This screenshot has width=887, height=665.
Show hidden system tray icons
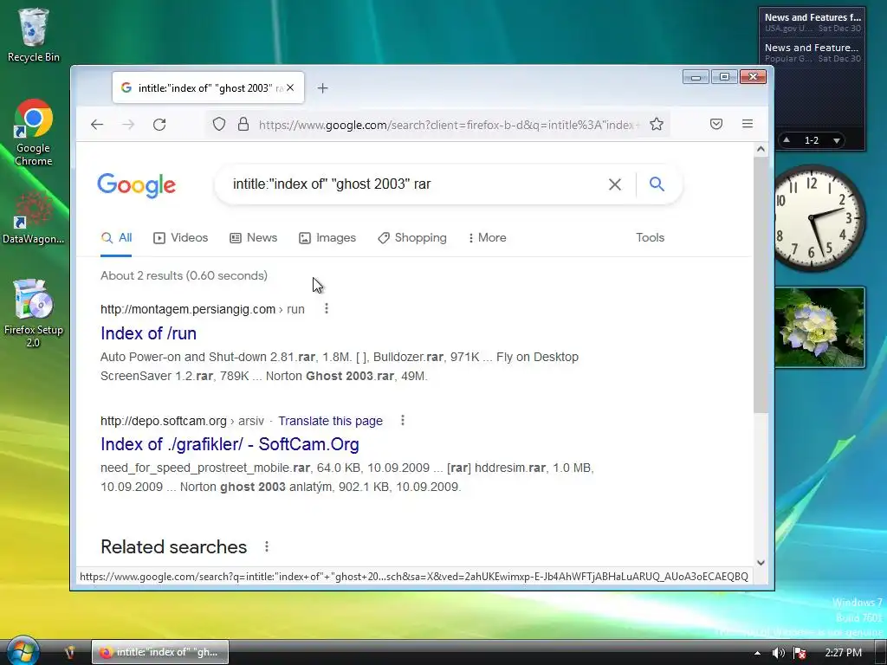pyautogui.click(x=757, y=653)
